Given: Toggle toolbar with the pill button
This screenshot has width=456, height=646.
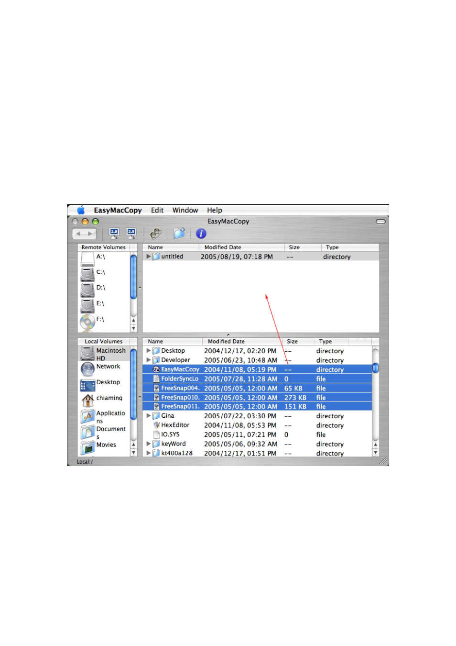Looking at the screenshot, I should (x=380, y=222).
